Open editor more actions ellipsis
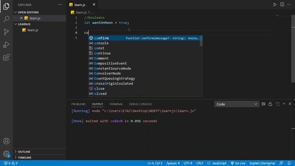295x166 pixels. (x=289, y=5)
